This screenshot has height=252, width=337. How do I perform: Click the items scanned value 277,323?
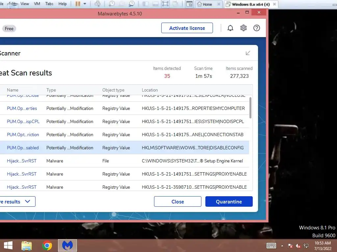(x=239, y=76)
